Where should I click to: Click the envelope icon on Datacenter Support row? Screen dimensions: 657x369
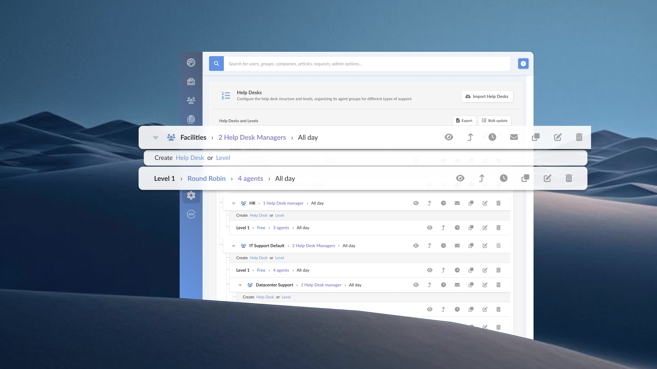coord(457,285)
